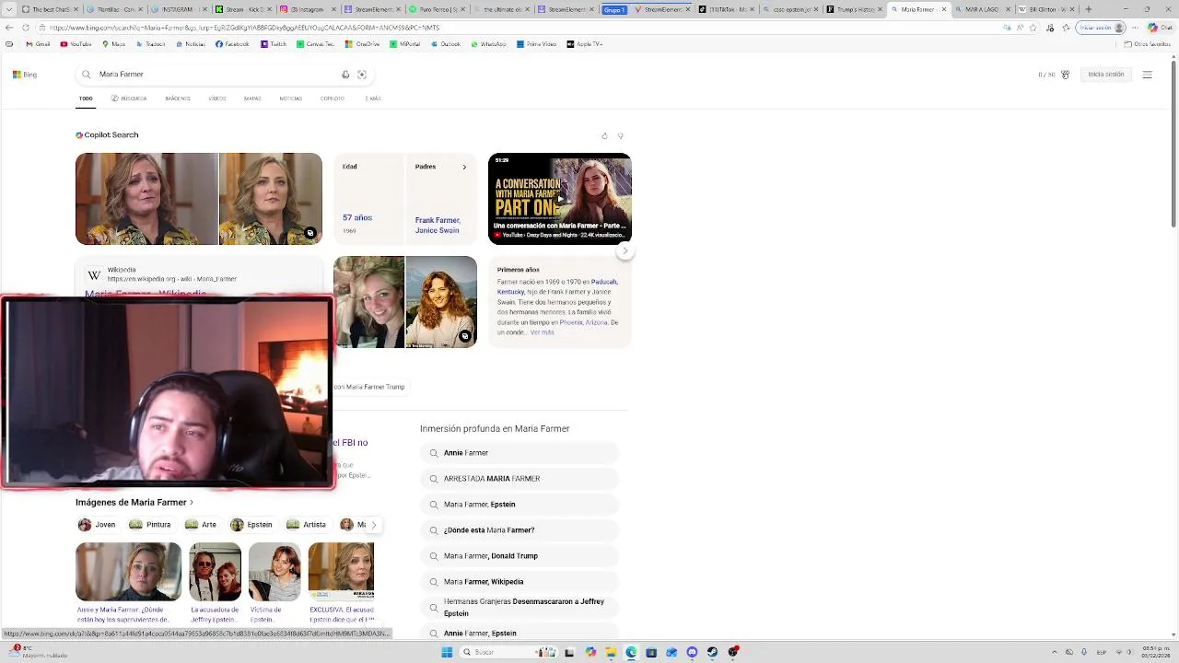Show next Copilot carousel item
The image size is (1179, 663).
pos(625,250)
